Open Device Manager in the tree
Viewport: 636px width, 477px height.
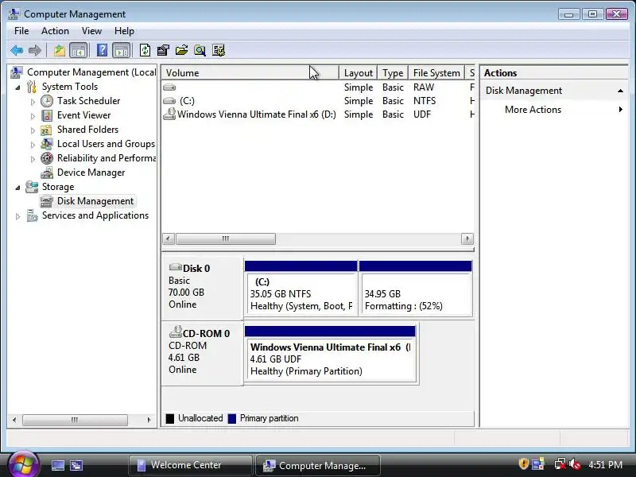[x=91, y=173]
